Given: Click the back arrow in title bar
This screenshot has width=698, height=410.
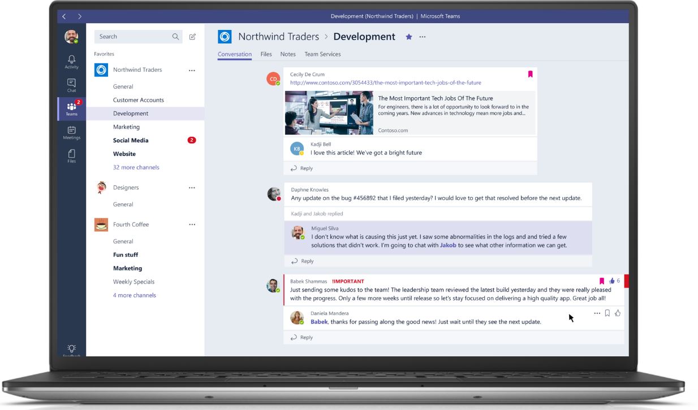Looking at the screenshot, I should click(64, 16).
